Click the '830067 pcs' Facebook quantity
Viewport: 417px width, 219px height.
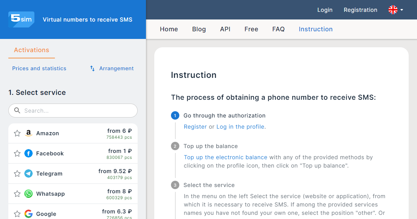tap(119, 157)
